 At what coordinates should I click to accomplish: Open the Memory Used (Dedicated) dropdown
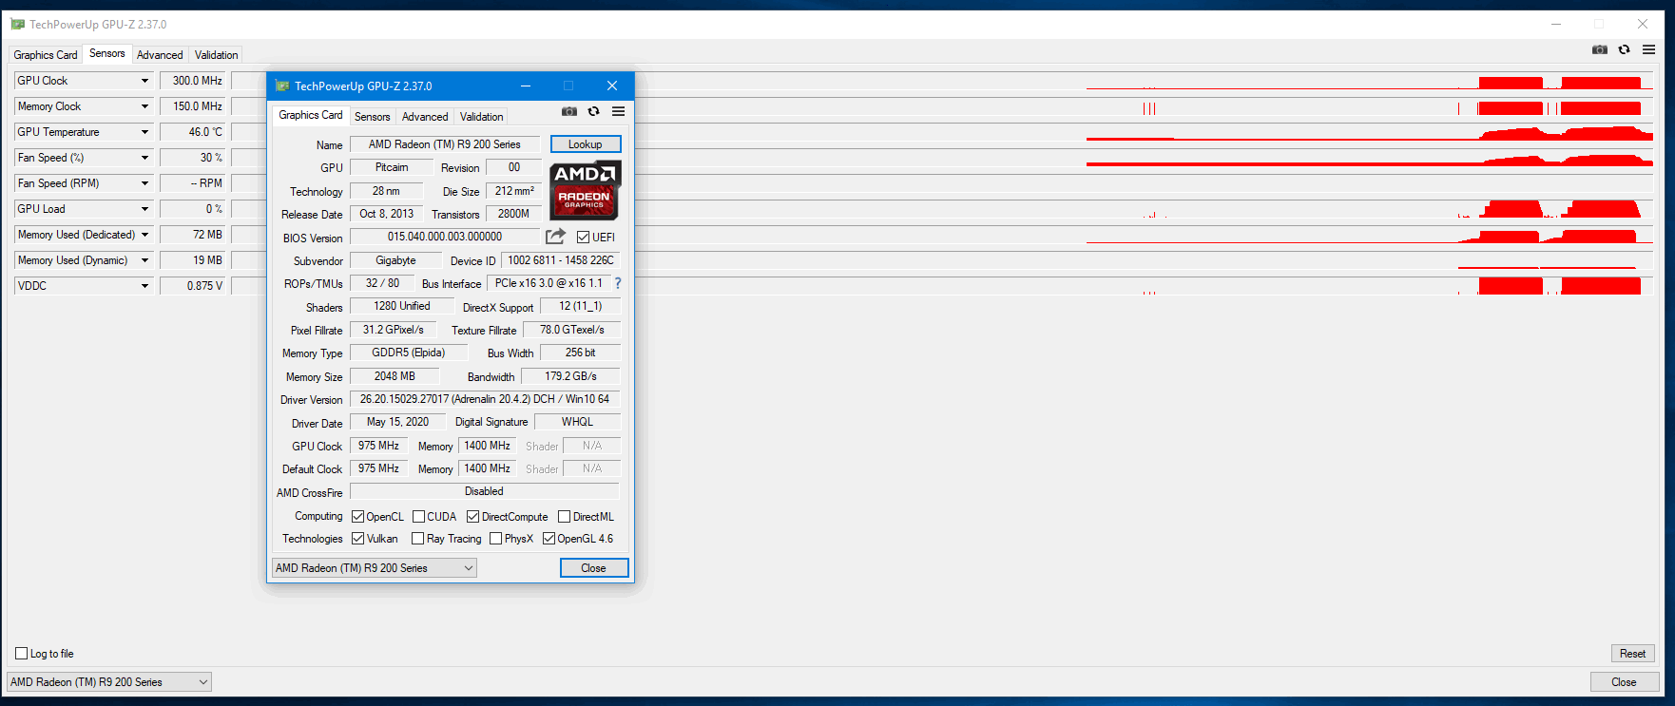[x=144, y=235]
